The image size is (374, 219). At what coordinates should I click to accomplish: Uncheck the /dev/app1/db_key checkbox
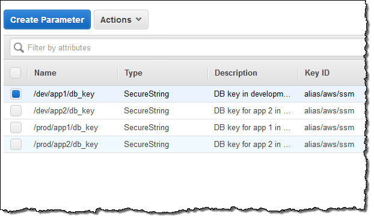(x=16, y=94)
